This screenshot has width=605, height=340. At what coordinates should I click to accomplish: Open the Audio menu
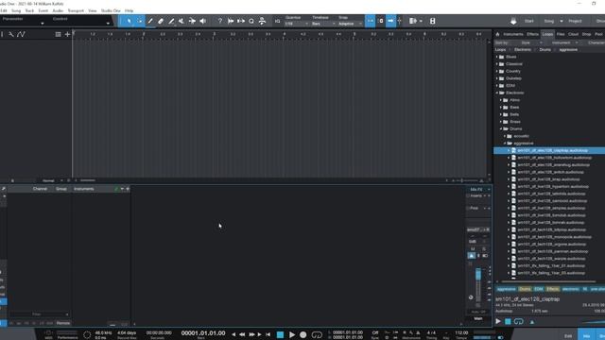click(x=58, y=10)
